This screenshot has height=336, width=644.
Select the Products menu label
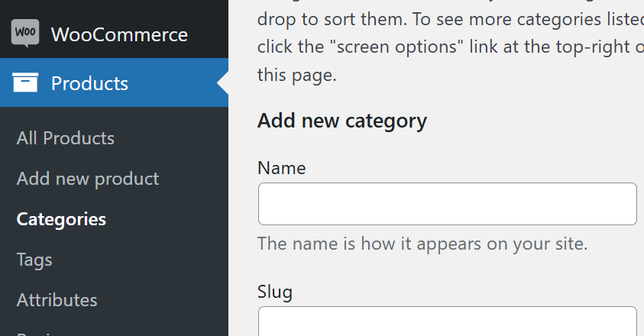tap(89, 83)
